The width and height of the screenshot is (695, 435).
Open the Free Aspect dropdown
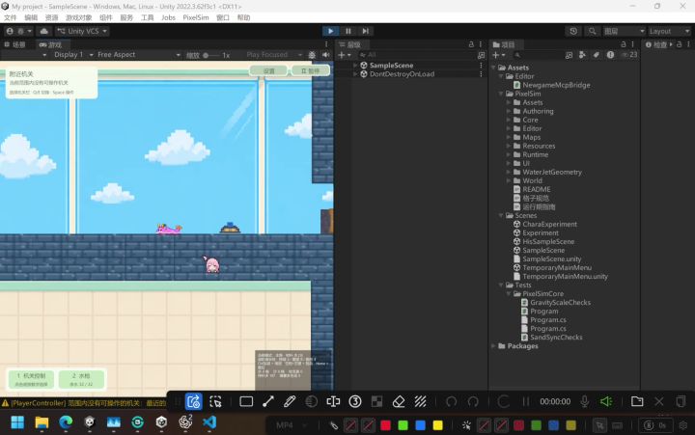coord(139,54)
